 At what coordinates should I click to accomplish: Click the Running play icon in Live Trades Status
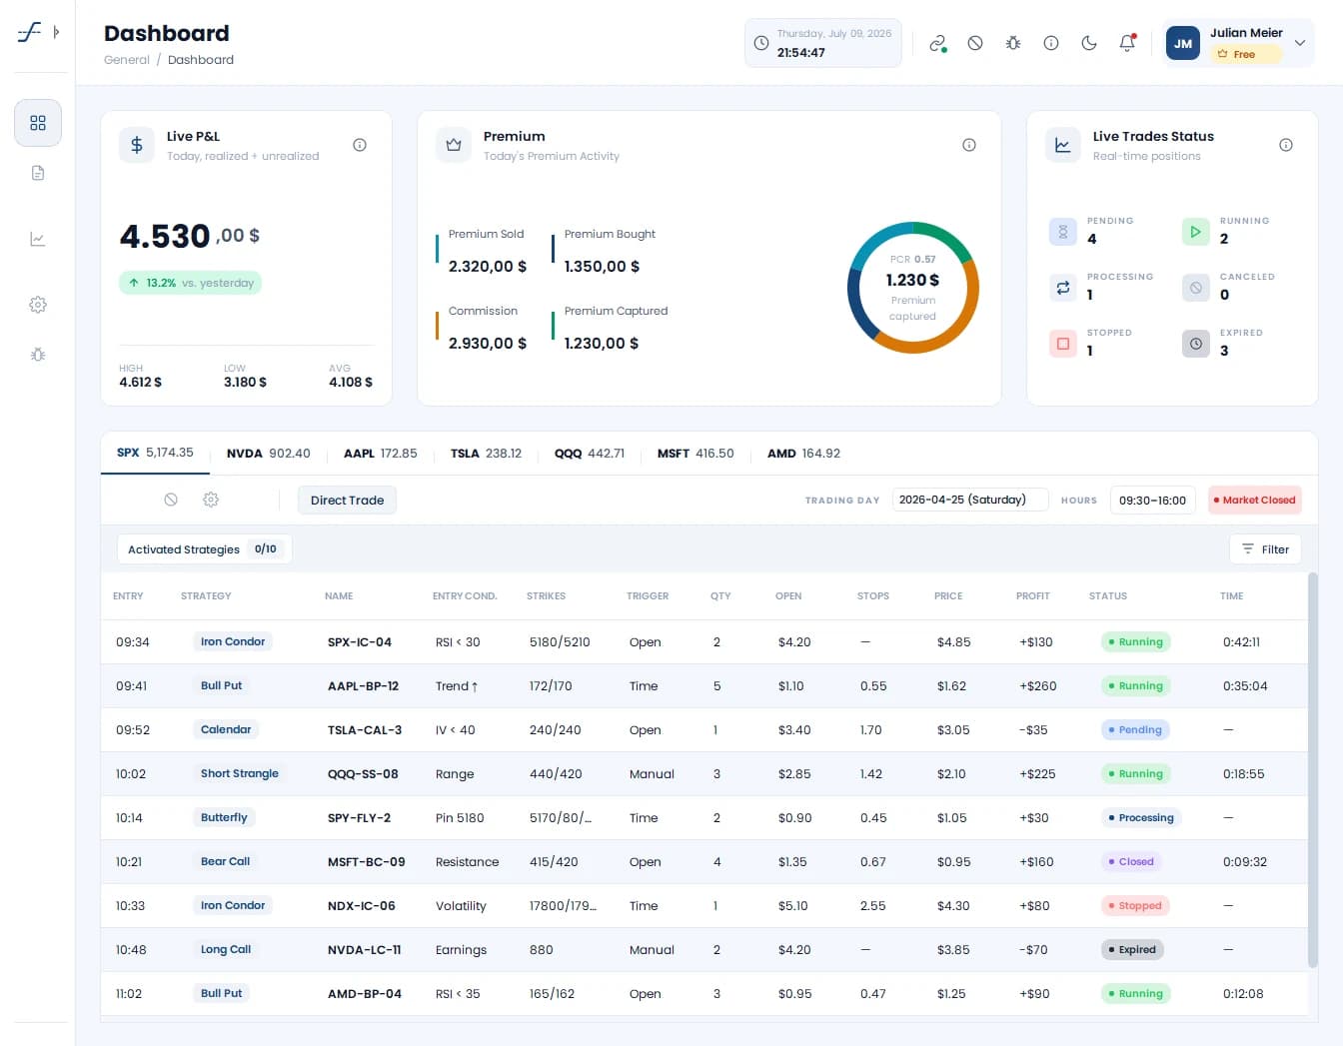point(1196,232)
